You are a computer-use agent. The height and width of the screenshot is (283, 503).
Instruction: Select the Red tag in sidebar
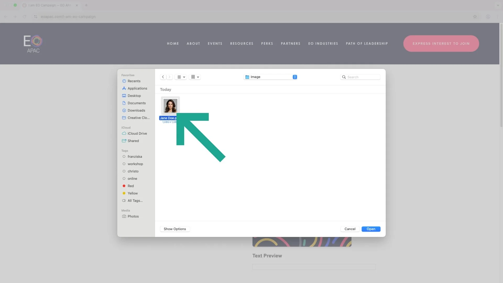[130, 186]
